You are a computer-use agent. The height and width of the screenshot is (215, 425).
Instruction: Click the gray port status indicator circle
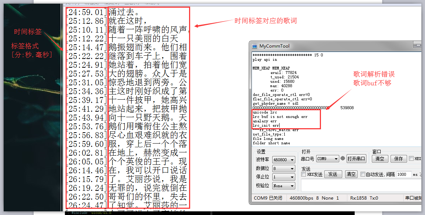point(343,158)
